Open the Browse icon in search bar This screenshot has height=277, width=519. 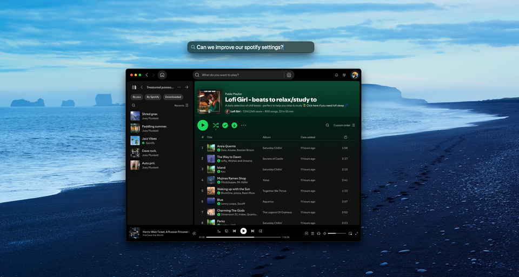point(289,75)
